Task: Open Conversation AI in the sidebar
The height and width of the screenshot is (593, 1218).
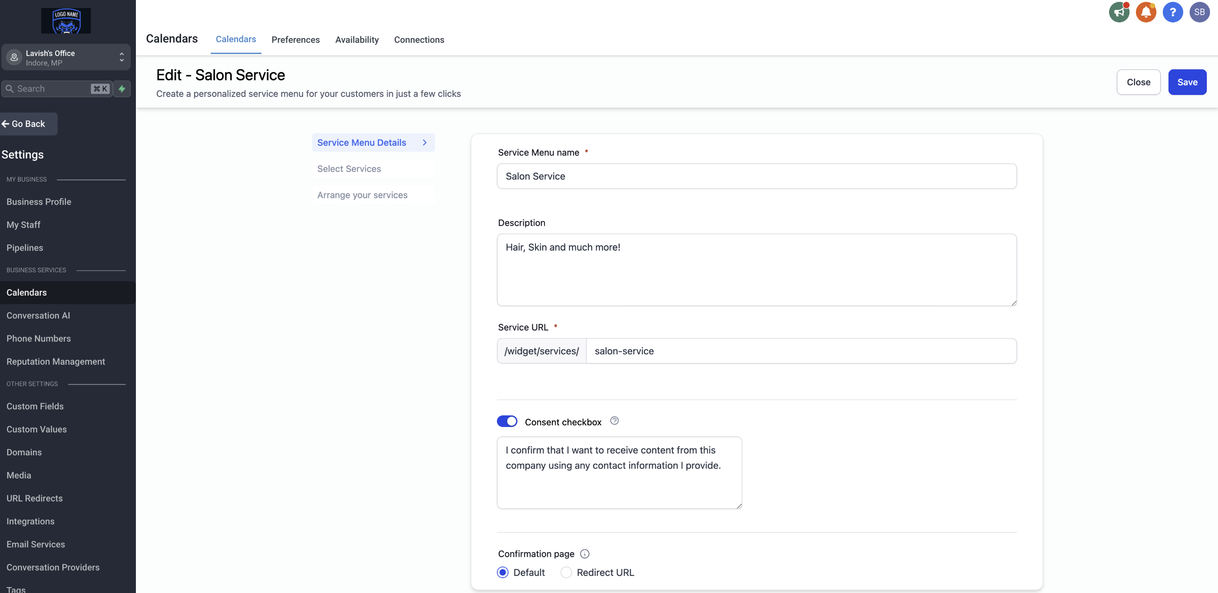Action: pyautogui.click(x=38, y=315)
